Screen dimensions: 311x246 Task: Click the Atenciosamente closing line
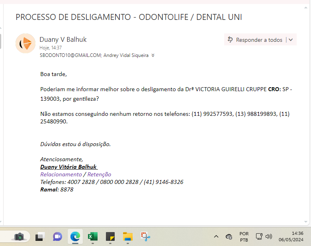(x=62, y=159)
